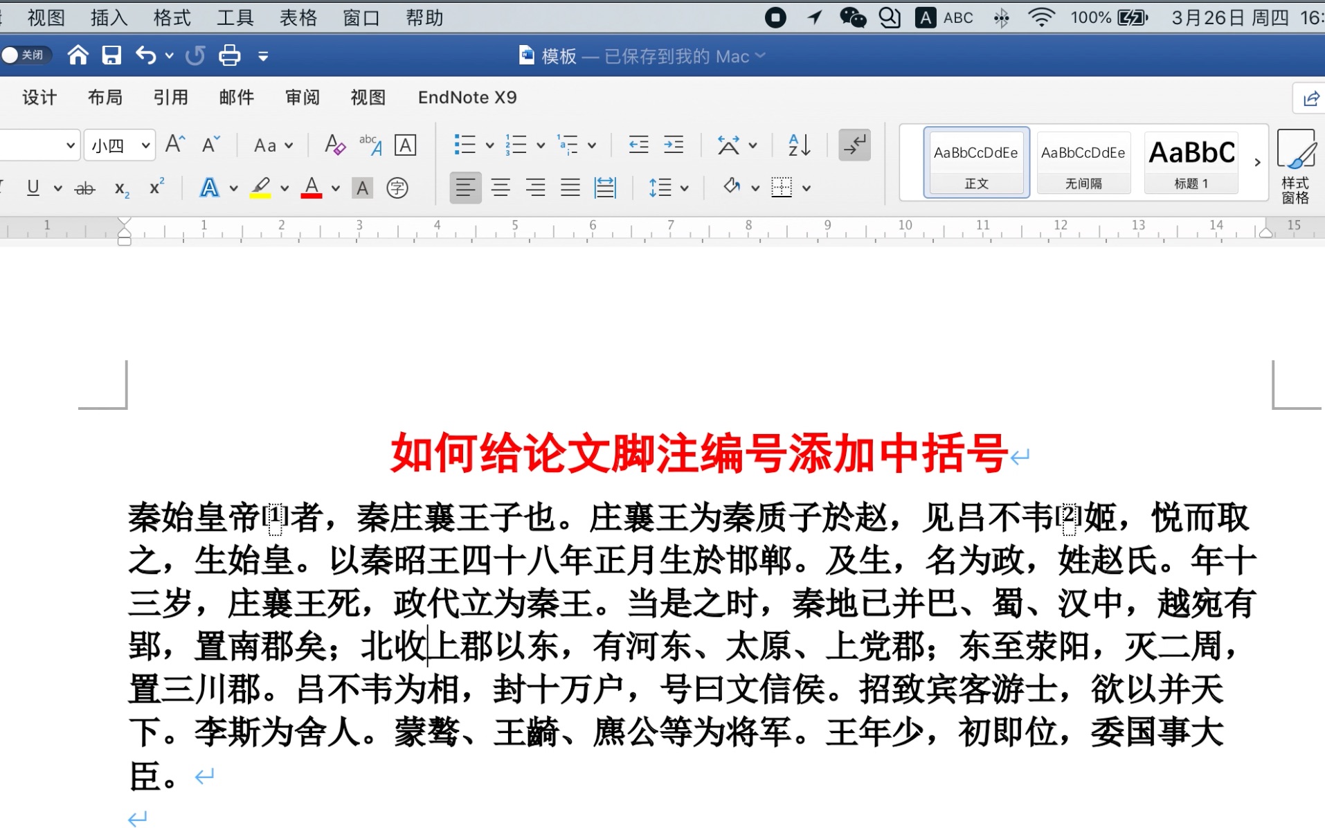Undo the last action
This screenshot has height=828, width=1325.
click(x=145, y=55)
